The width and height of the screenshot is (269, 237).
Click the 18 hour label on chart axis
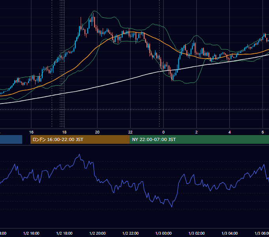[64, 132]
